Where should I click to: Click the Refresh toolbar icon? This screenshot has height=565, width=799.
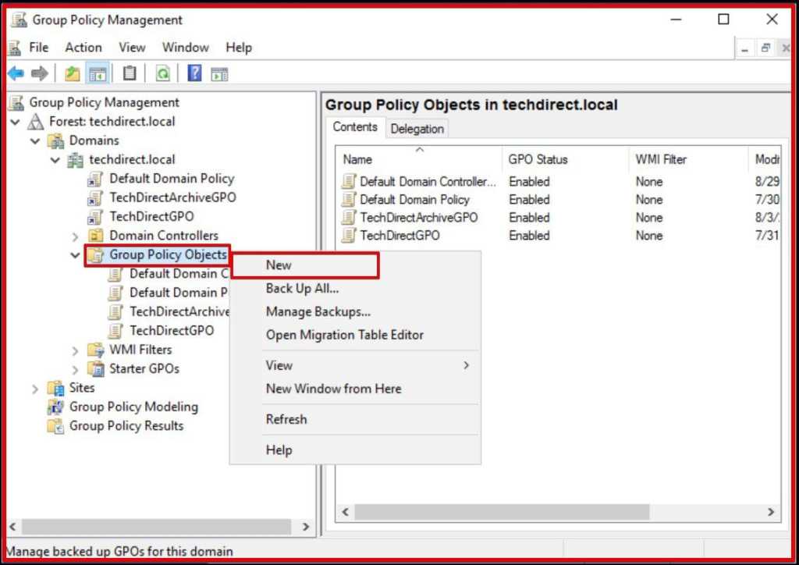(x=162, y=73)
